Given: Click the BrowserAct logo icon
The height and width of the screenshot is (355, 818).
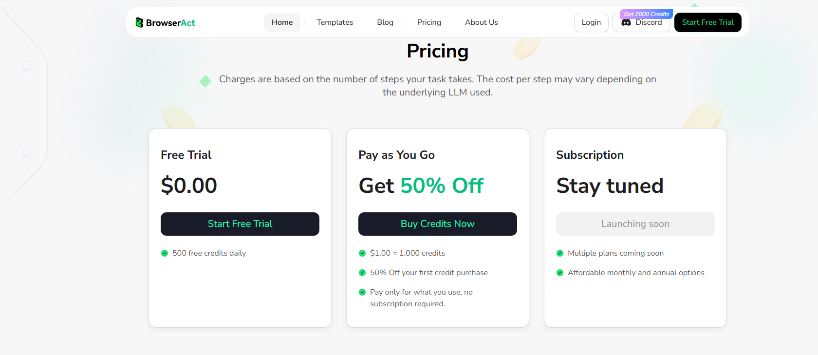Looking at the screenshot, I should point(139,22).
